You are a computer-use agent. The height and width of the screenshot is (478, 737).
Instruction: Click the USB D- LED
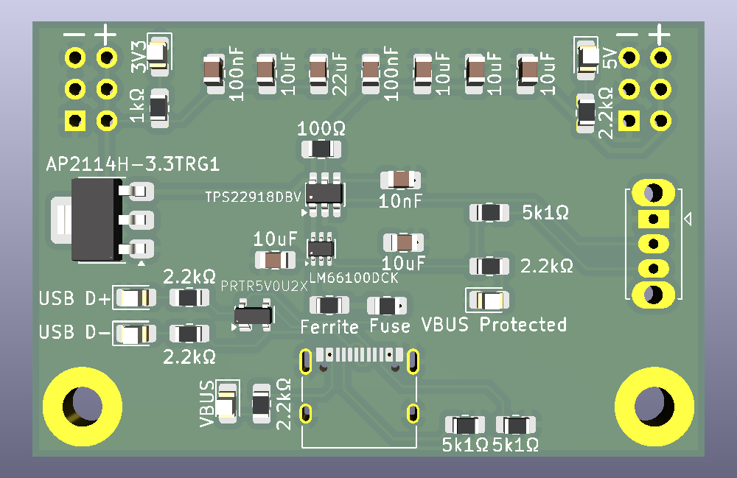[136, 334]
